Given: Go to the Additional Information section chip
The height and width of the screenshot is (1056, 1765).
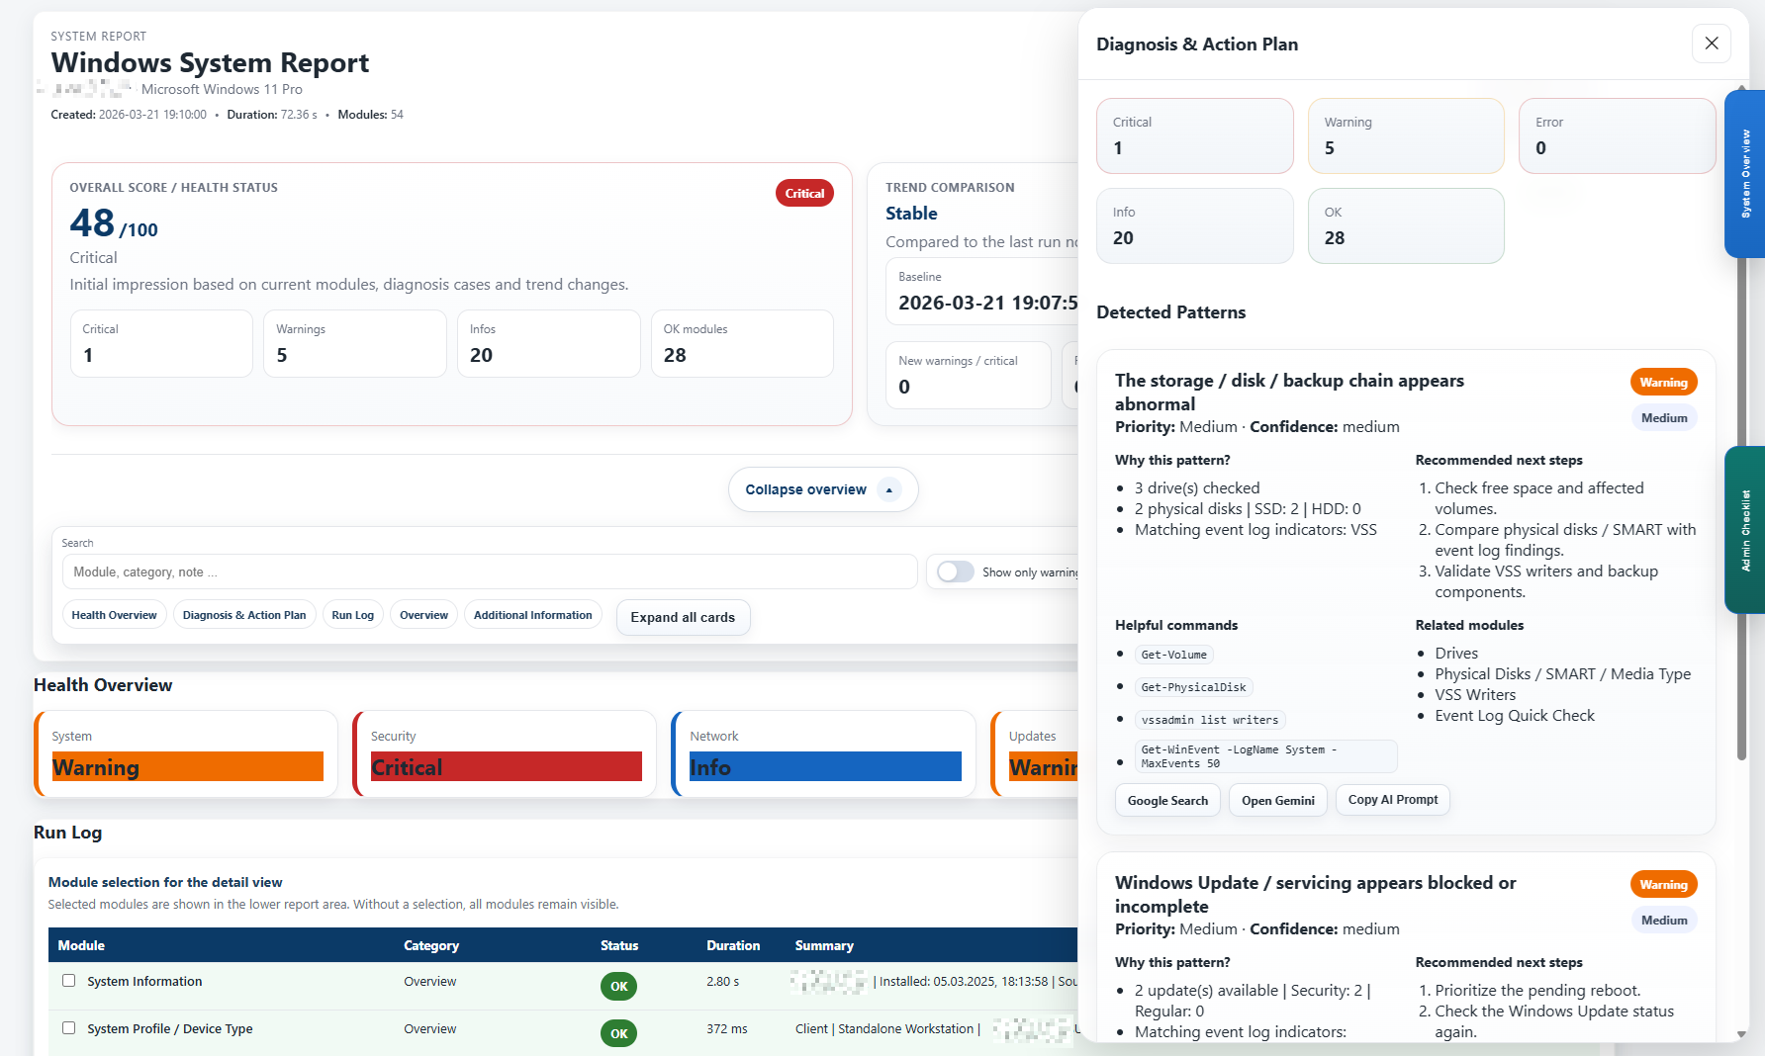Looking at the screenshot, I should click(532, 615).
